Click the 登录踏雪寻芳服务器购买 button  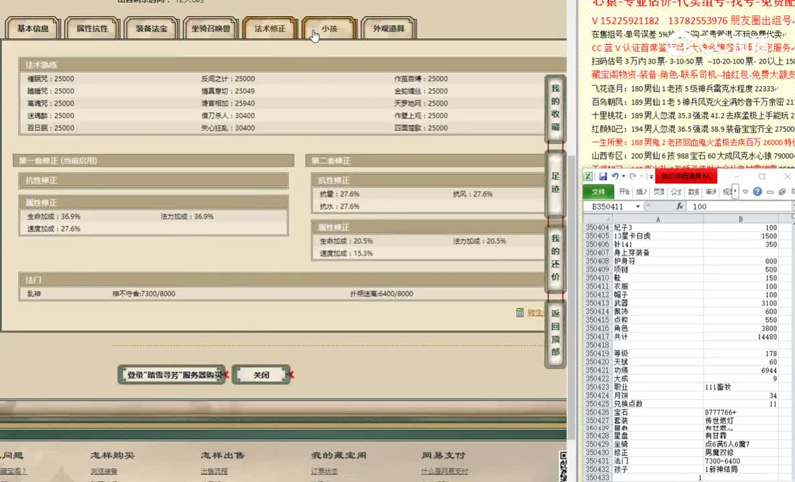click(171, 375)
